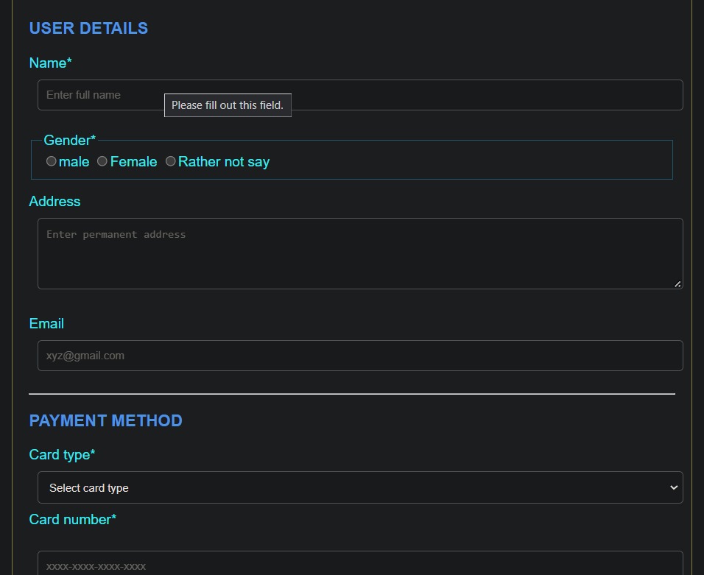This screenshot has width=704, height=575.
Task: Focus the Email input with xyz@gmail.com placeholder
Action: 360,356
